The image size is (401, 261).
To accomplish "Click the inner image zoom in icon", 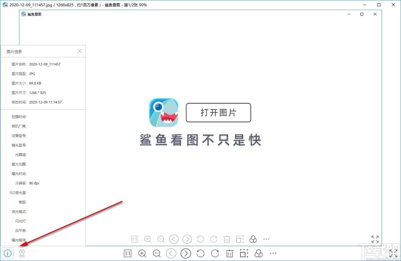I will pos(148,239).
